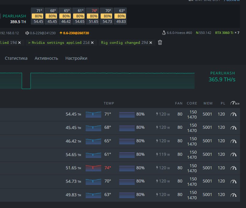Click the 0.6-230@260720 update available link

(x=74, y=33)
